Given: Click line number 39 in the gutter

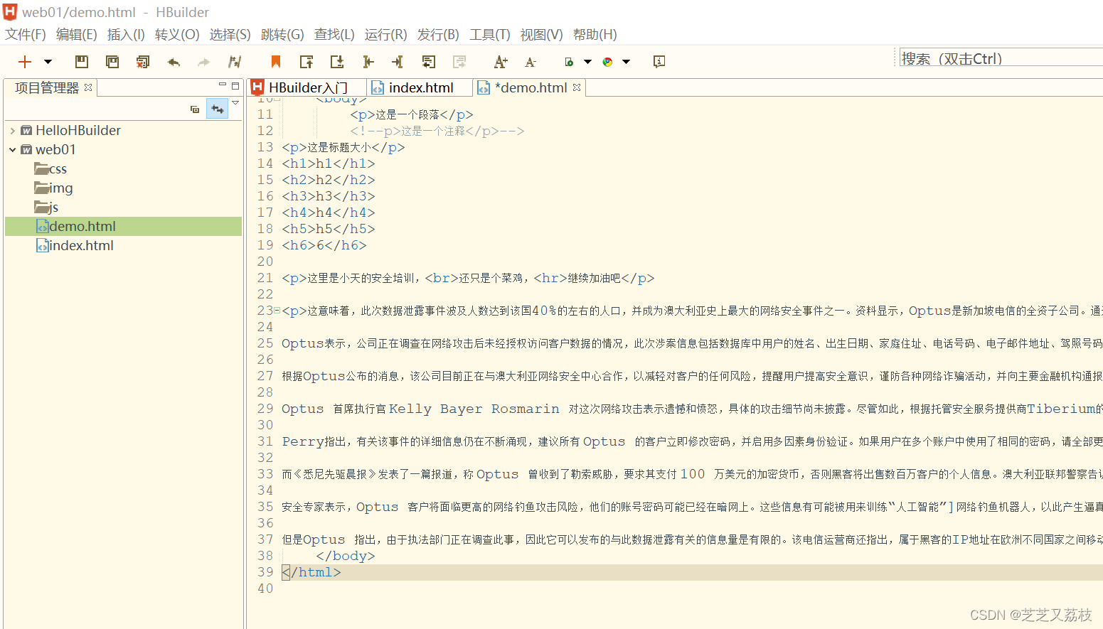Looking at the screenshot, I should point(265,572).
